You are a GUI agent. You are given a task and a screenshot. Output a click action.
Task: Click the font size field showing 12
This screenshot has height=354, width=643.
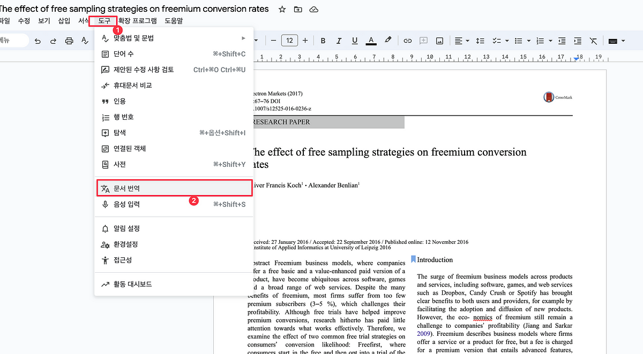[x=289, y=41]
